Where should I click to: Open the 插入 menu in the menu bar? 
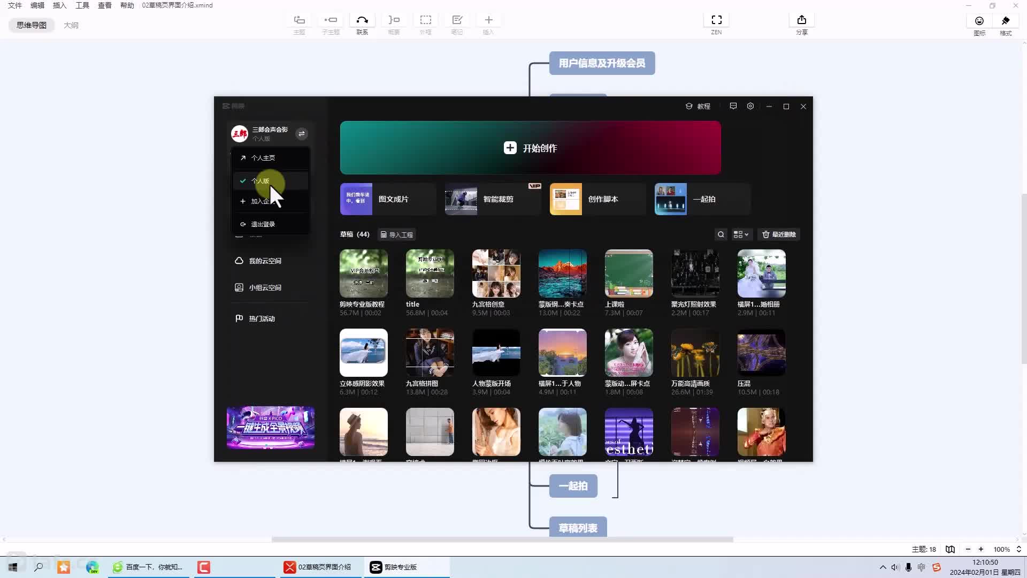pos(60,5)
